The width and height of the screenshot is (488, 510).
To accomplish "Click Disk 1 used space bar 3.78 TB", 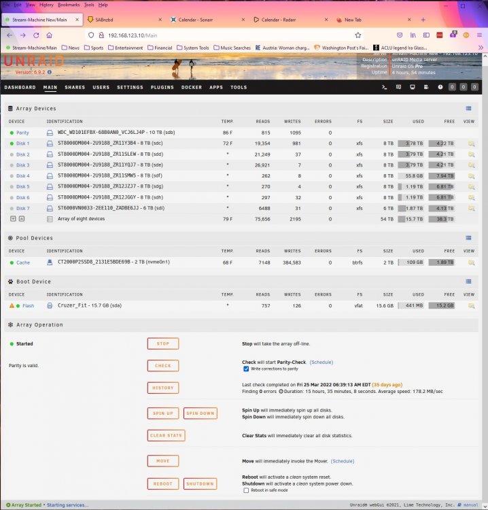I will point(411,143).
